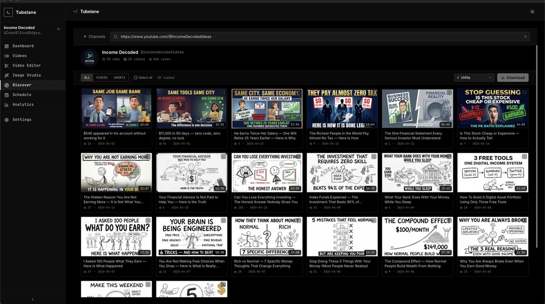Image resolution: width=545 pixels, height=304 pixels.
Task: Click the Video Editor scissors icon
Action: click(x=7, y=65)
